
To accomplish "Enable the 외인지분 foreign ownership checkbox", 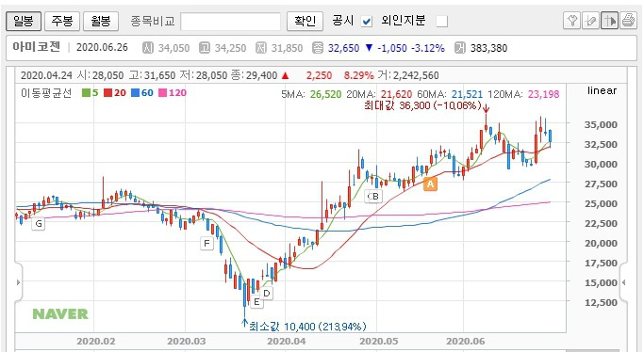I will point(441,22).
